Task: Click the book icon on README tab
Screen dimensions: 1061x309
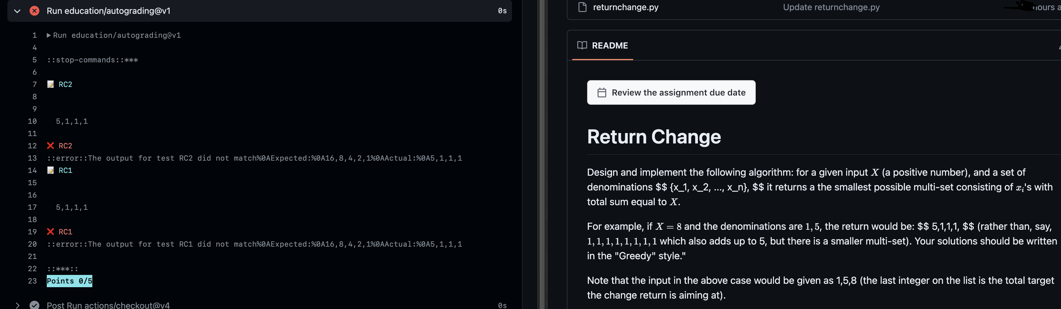Action: pos(582,45)
